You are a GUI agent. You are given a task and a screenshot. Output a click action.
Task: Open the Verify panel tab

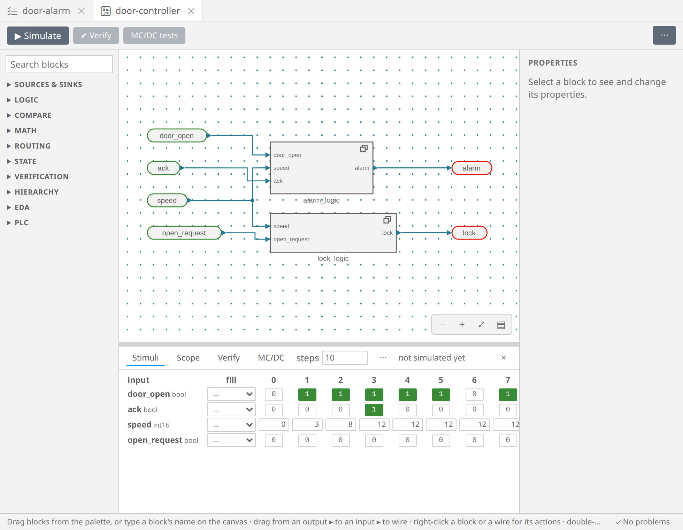229,358
